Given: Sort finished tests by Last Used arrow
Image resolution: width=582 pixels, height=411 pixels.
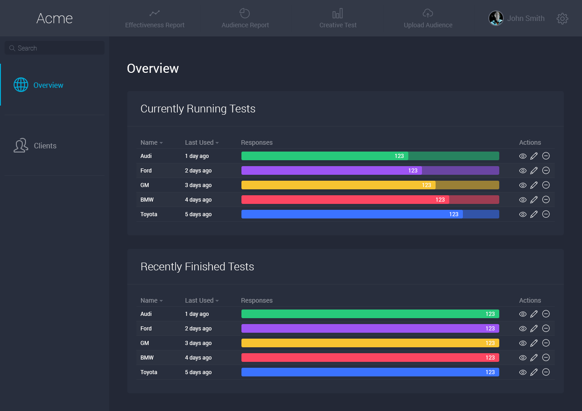Looking at the screenshot, I should tap(217, 301).
